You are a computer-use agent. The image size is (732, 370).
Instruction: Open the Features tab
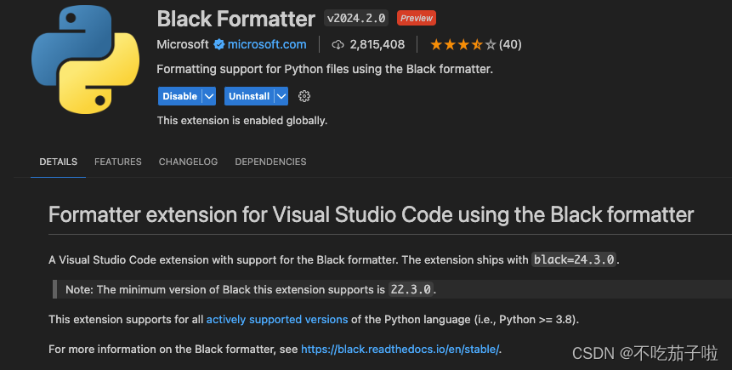[118, 162]
